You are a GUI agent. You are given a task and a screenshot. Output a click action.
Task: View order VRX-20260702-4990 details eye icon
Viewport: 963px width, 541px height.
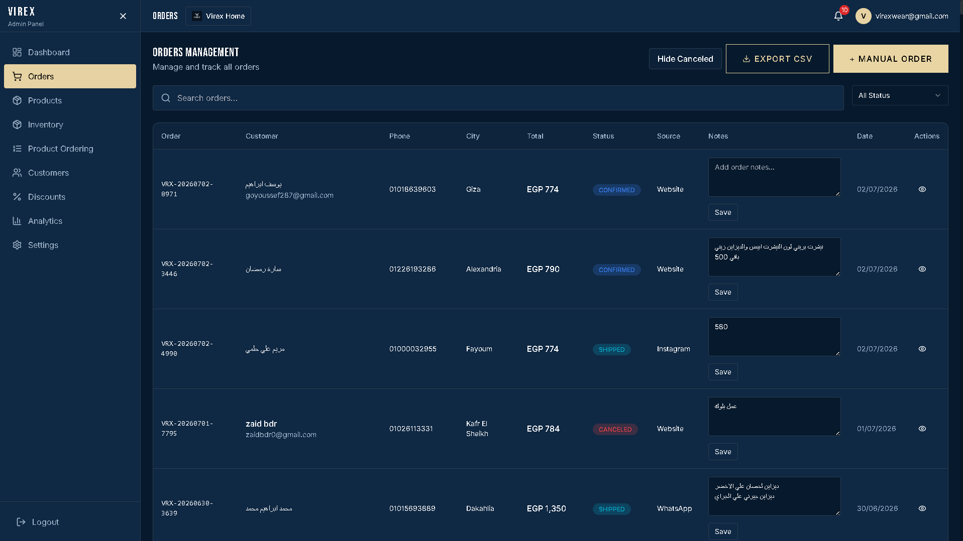922,349
